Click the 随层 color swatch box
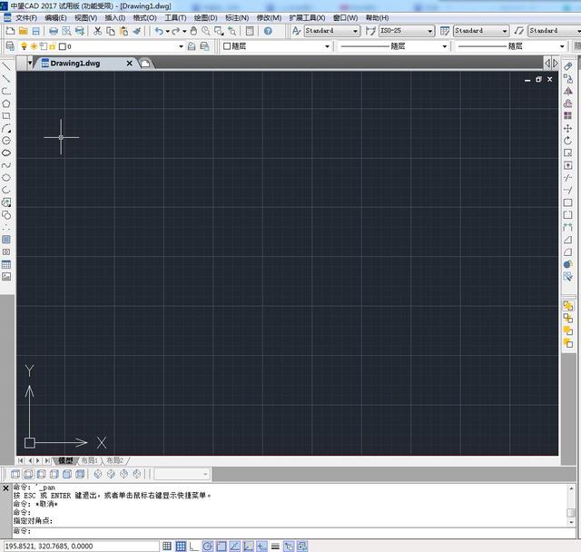The height and width of the screenshot is (552, 581). 227,46
